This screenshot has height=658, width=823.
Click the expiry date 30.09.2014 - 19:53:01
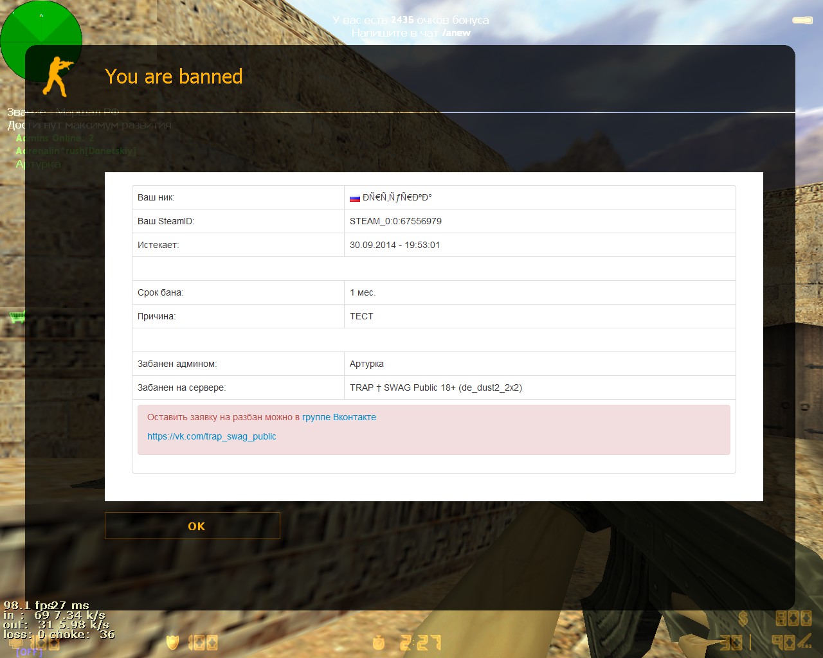[x=395, y=245]
